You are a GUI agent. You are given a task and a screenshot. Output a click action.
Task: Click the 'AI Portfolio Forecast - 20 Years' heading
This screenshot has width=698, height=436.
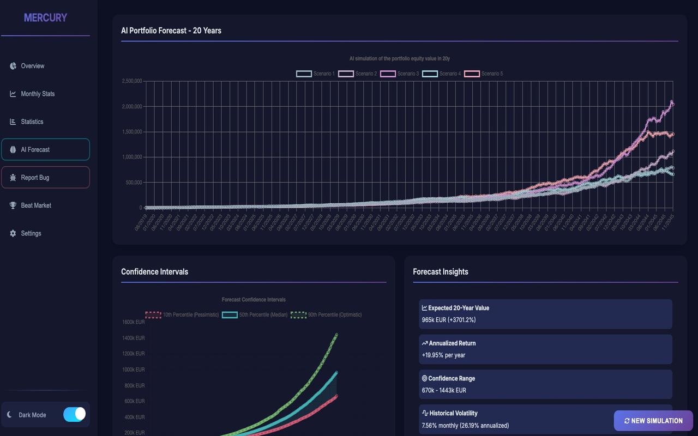171,31
